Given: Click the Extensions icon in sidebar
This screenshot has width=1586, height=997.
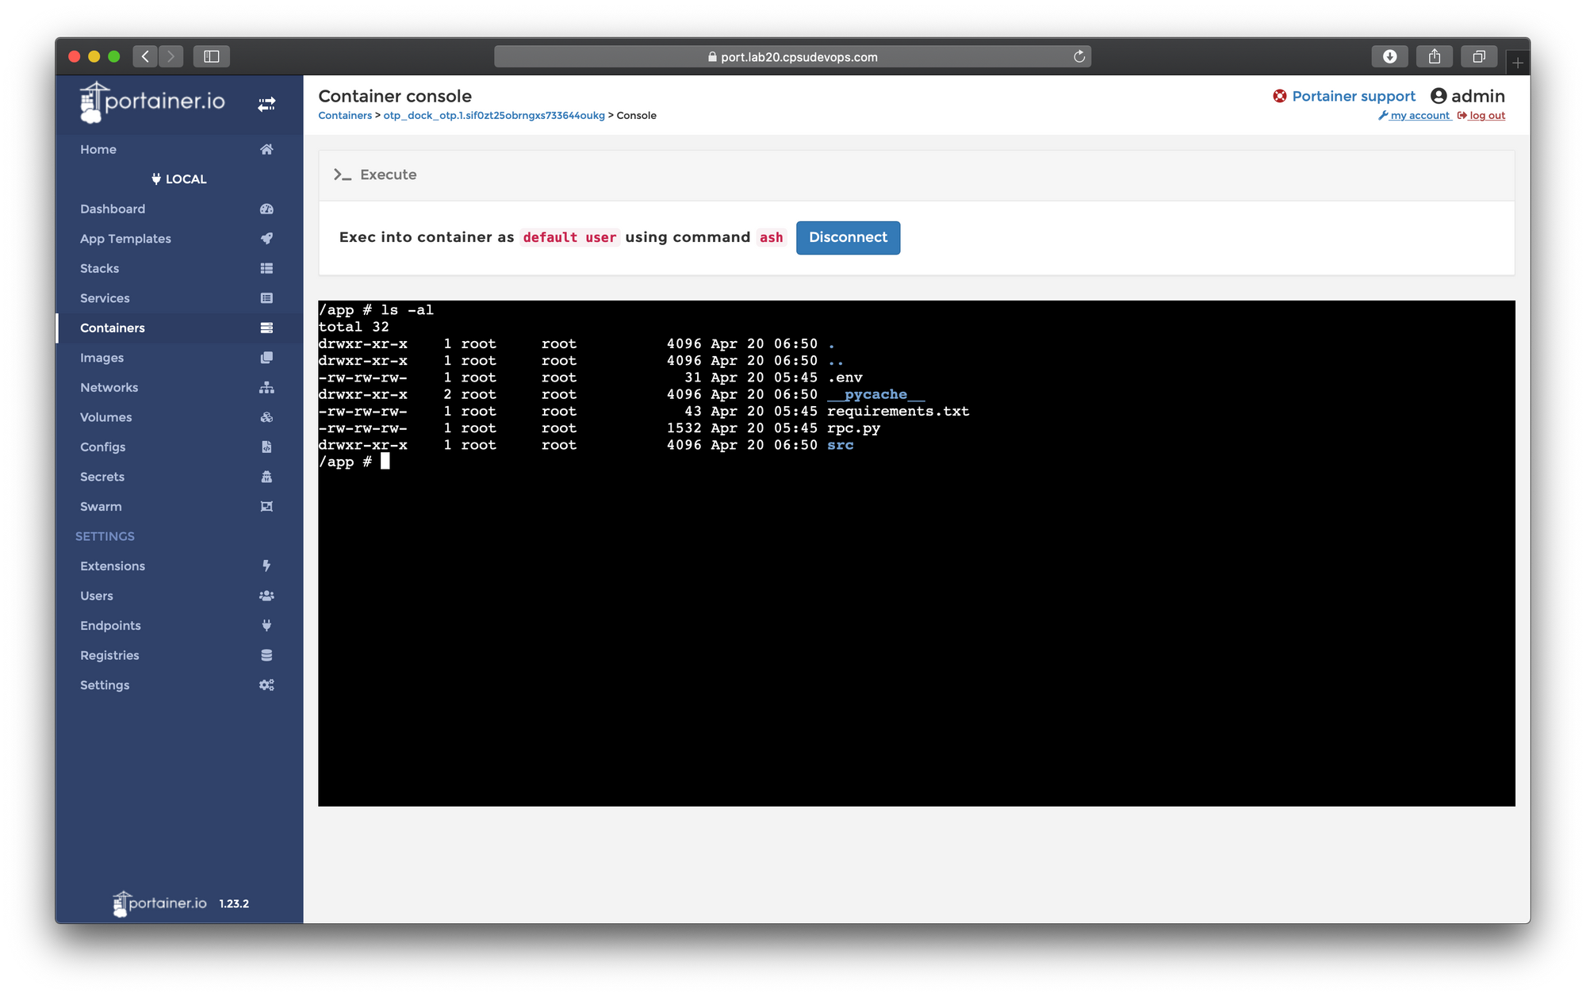Looking at the screenshot, I should (266, 565).
